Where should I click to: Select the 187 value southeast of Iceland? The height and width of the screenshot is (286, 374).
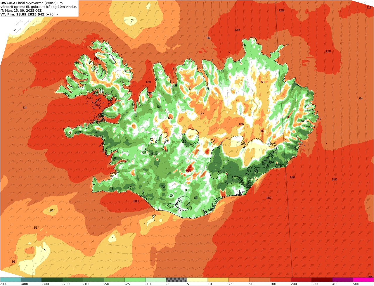click(269, 198)
